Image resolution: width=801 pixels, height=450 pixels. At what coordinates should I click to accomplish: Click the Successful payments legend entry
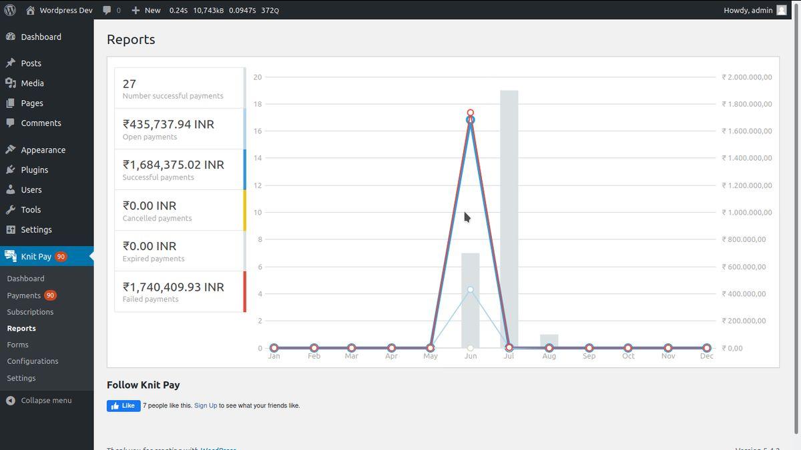click(x=179, y=169)
